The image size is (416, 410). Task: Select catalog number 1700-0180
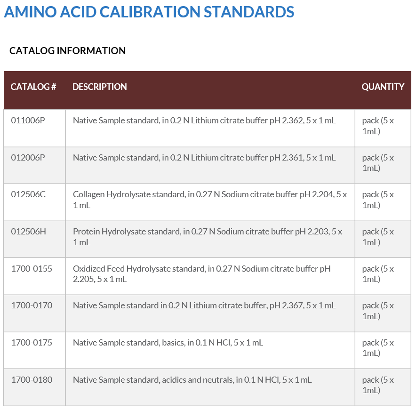(32, 380)
